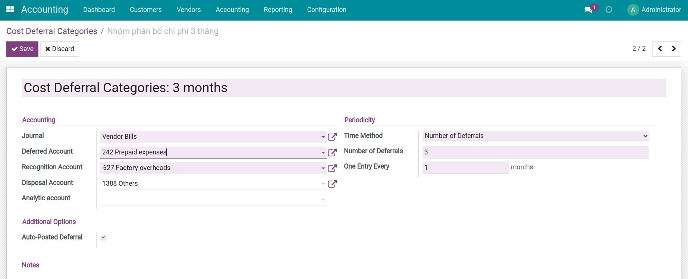Expand the Analytic account dropdown

click(x=323, y=200)
